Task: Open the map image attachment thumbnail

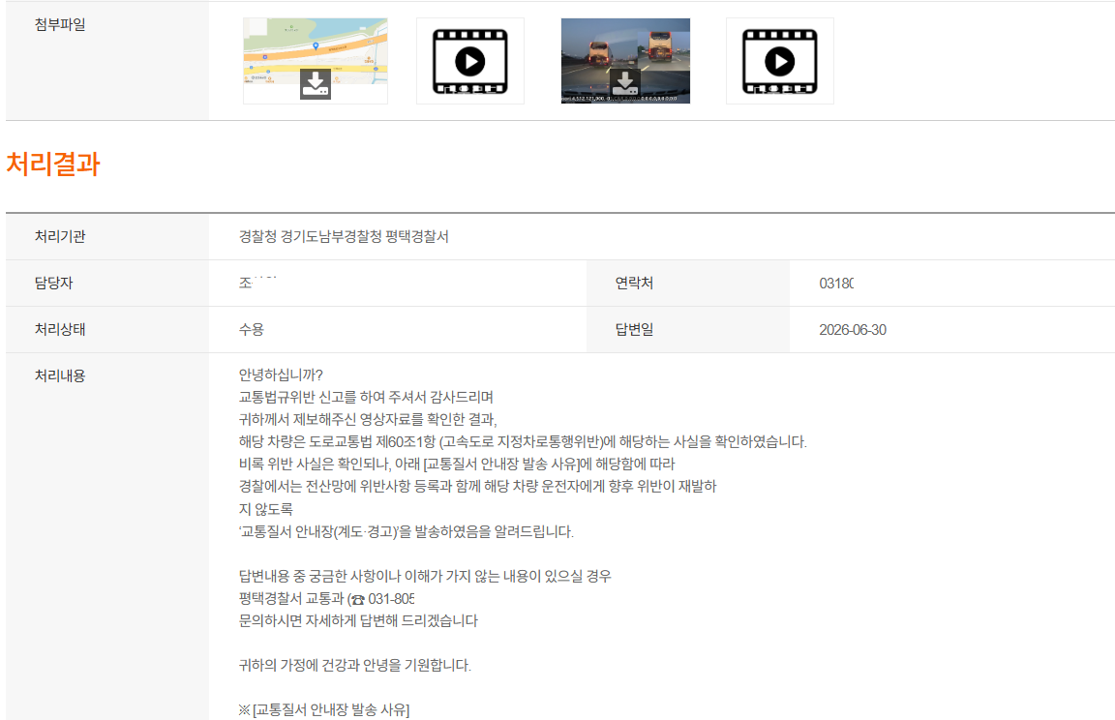Action: point(315,61)
